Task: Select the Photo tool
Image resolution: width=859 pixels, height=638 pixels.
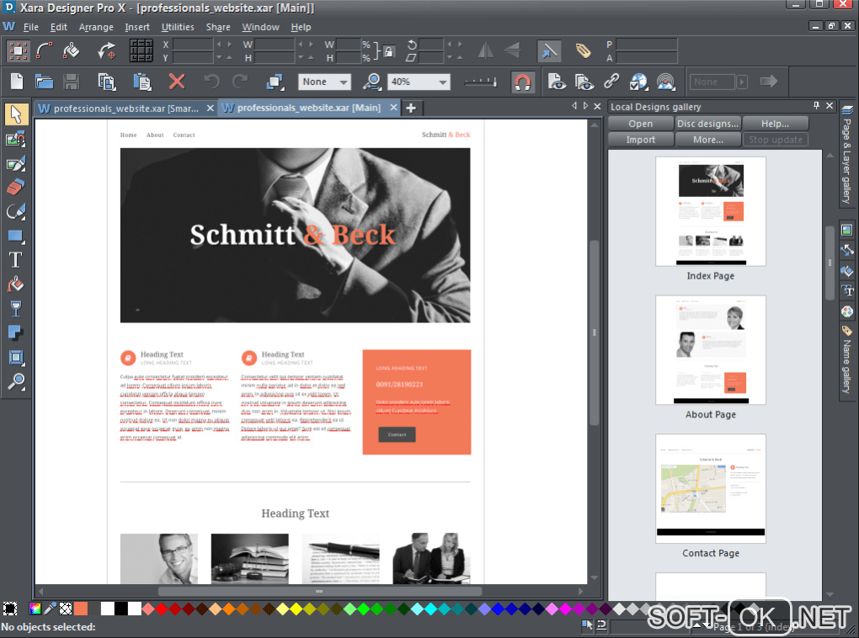Action: click(x=15, y=139)
